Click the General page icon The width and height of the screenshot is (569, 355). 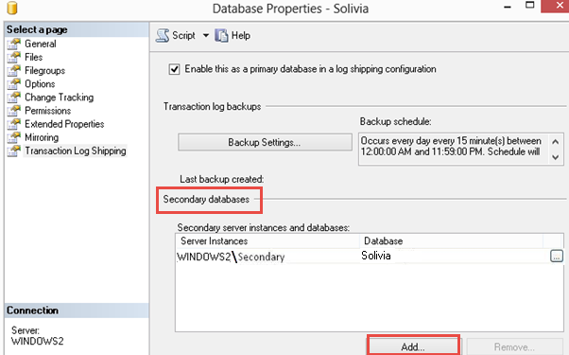(14, 44)
